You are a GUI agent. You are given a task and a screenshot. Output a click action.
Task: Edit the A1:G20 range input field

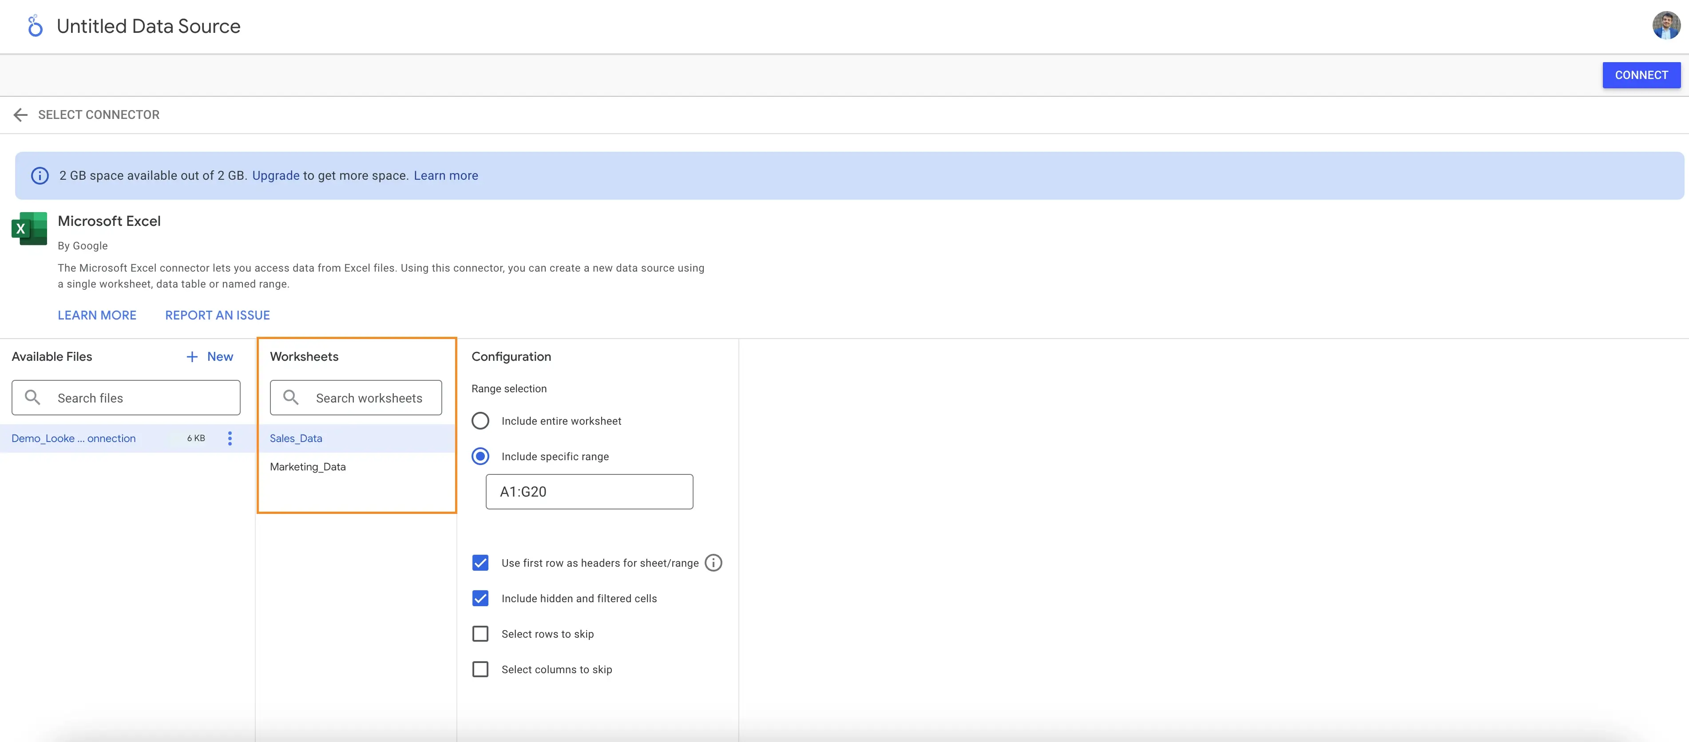[589, 491]
